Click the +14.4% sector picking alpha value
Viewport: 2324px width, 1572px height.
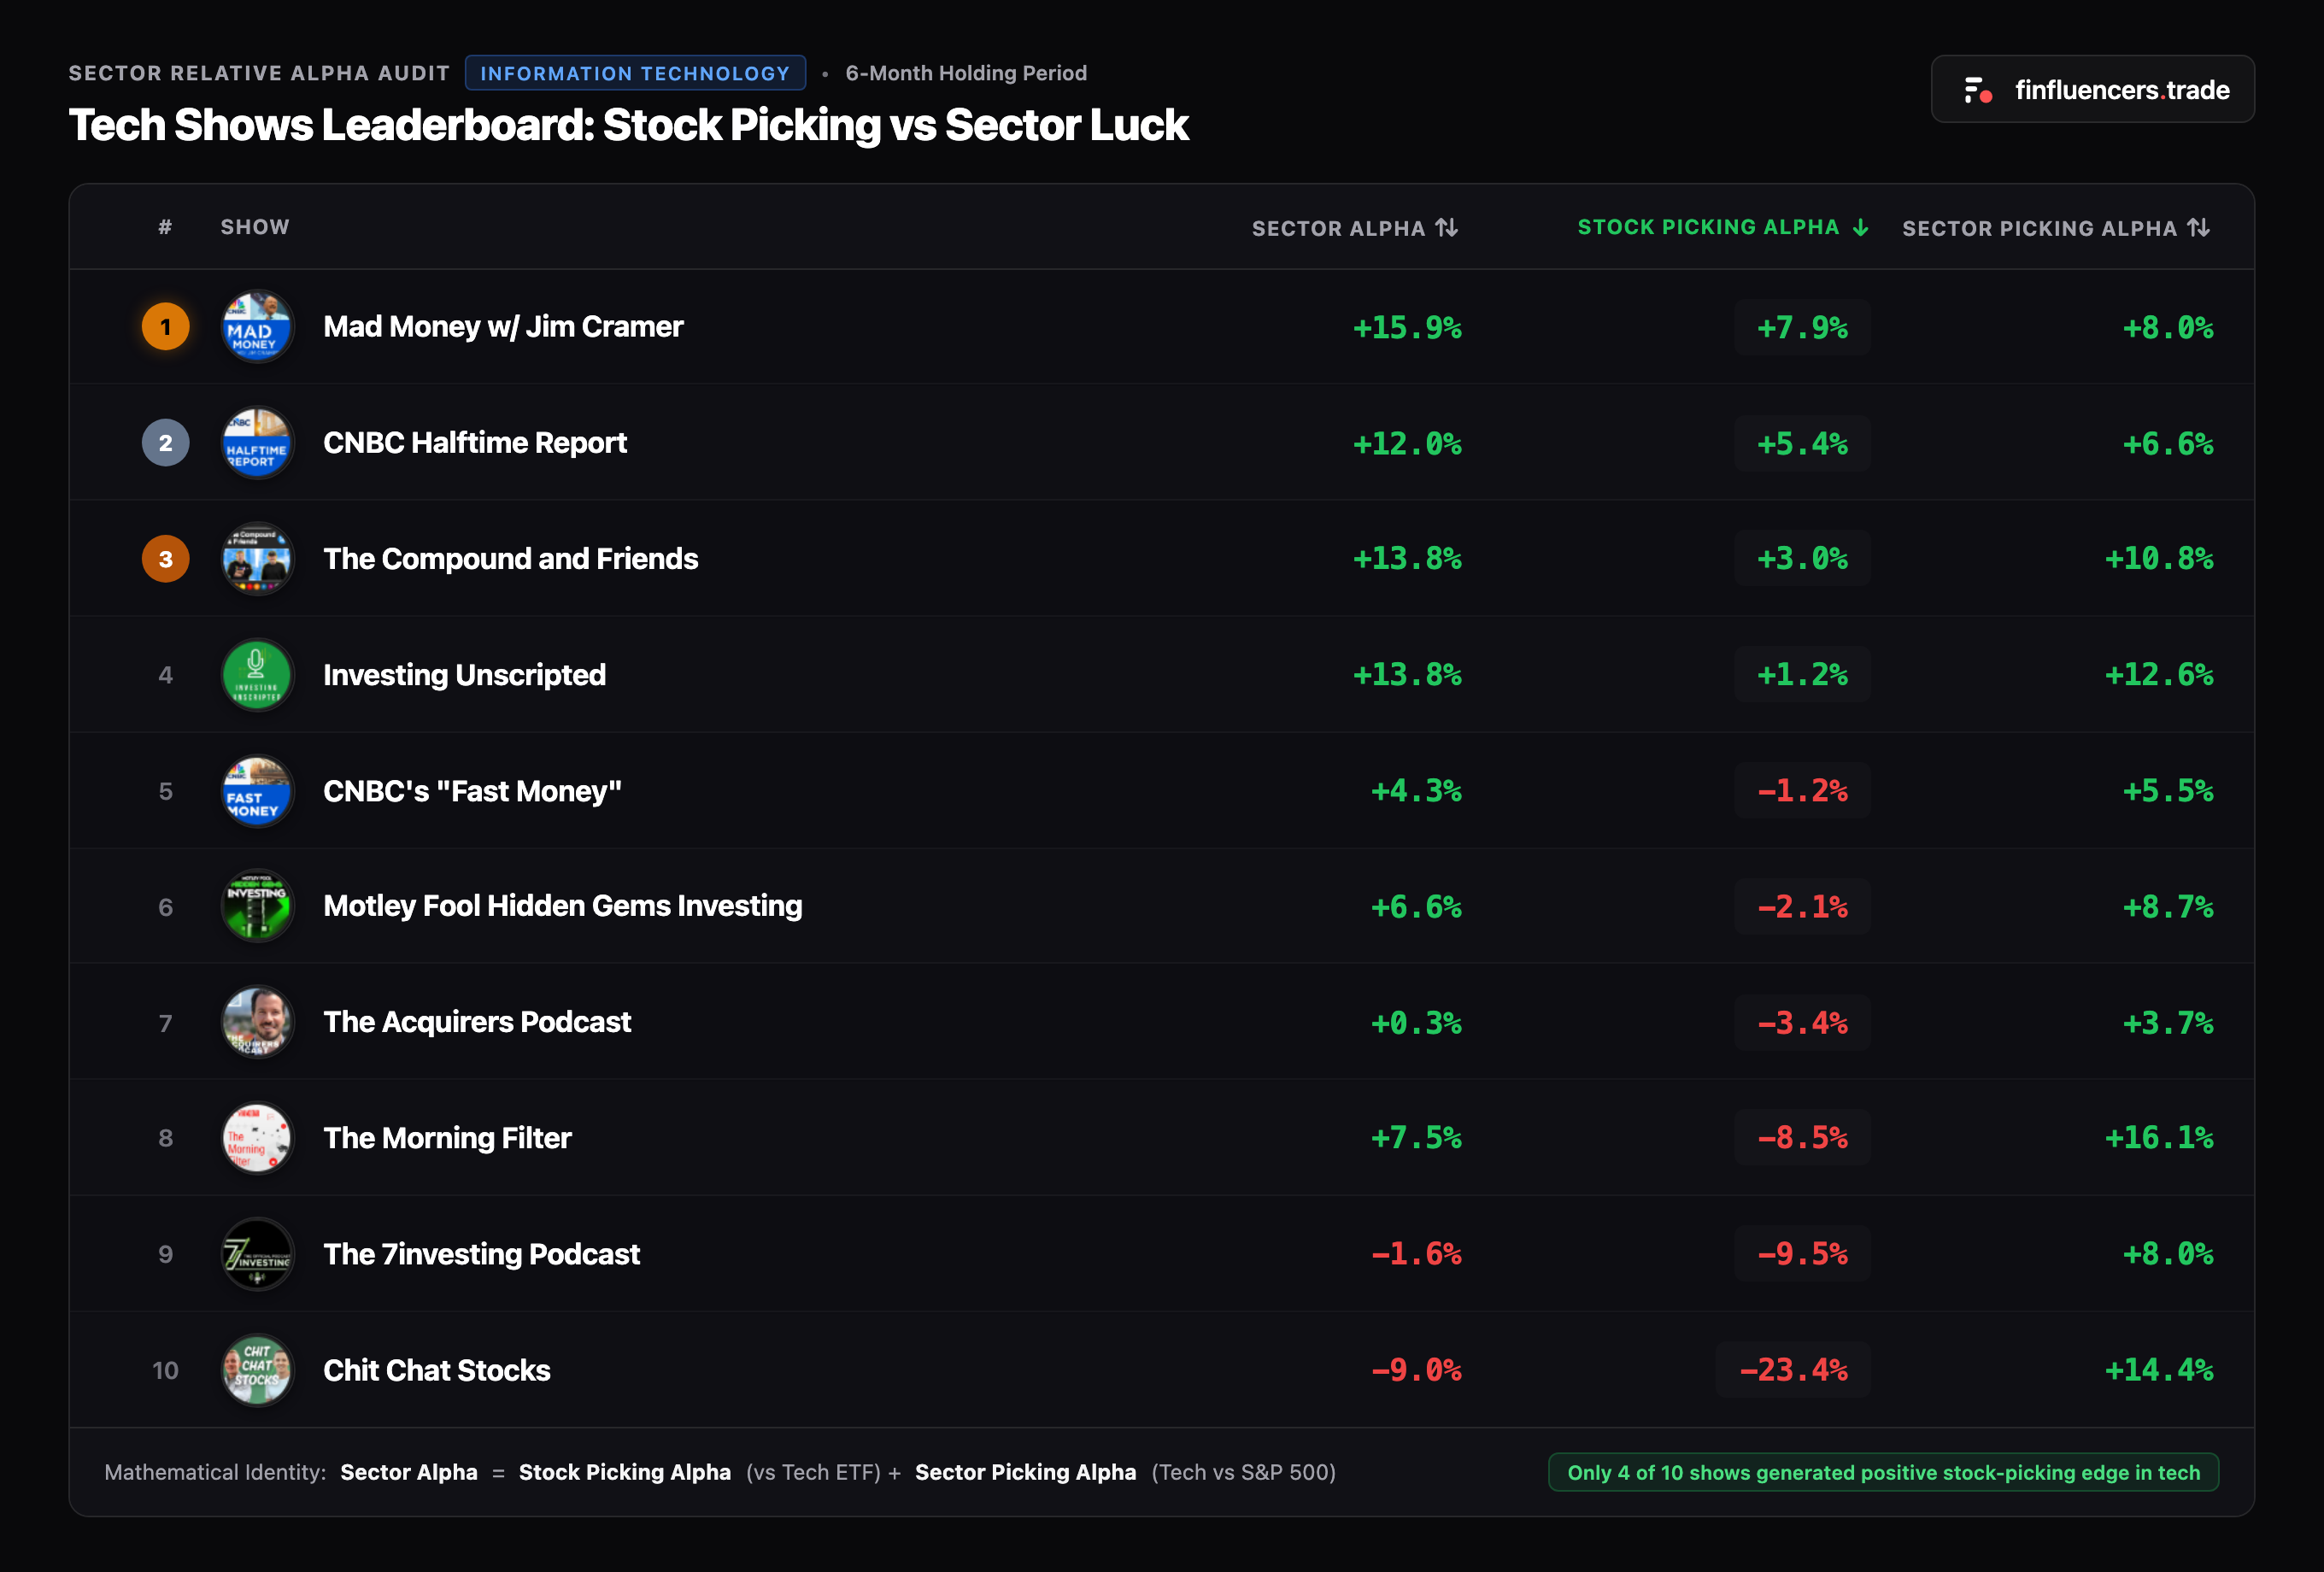[2159, 1370]
